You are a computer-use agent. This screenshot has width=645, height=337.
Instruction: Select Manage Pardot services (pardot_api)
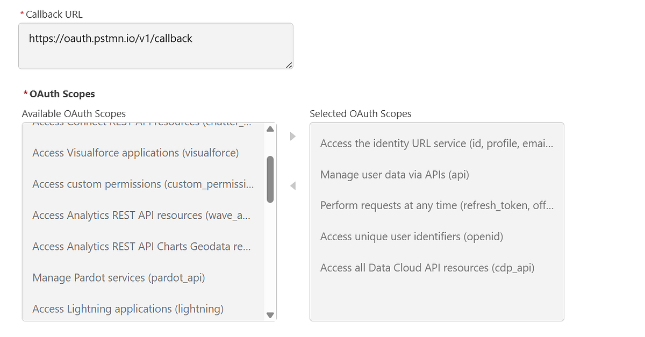(119, 277)
